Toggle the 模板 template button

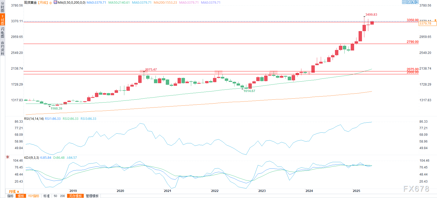pos(21,196)
